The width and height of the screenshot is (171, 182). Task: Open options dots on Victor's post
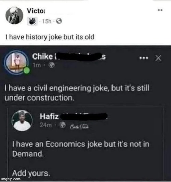coord(160,10)
